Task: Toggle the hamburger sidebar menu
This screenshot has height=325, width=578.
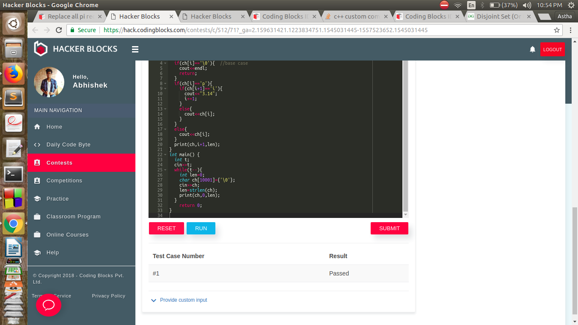Action: point(135,50)
